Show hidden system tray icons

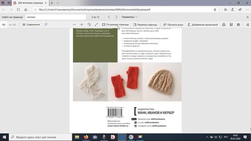pyautogui.click(x=207, y=137)
